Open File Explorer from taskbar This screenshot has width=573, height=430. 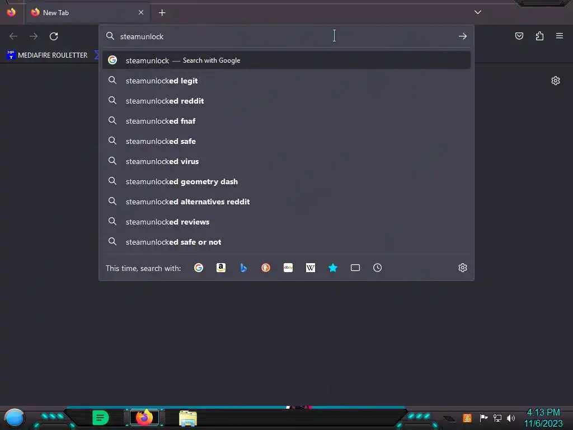pyautogui.click(x=188, y=418)
